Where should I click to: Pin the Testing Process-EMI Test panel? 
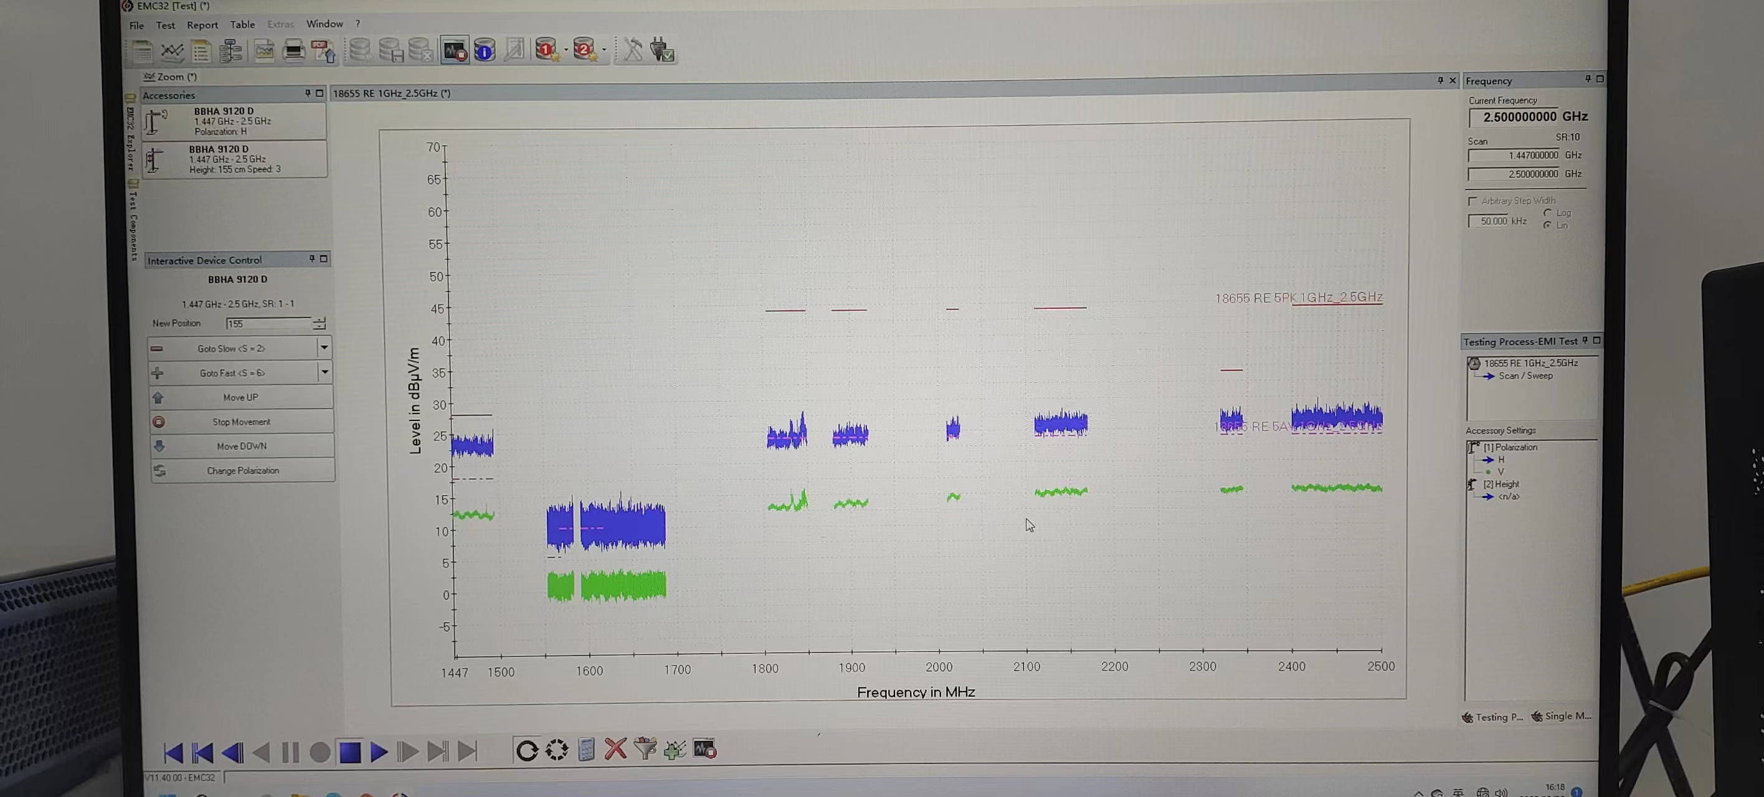1585,341
